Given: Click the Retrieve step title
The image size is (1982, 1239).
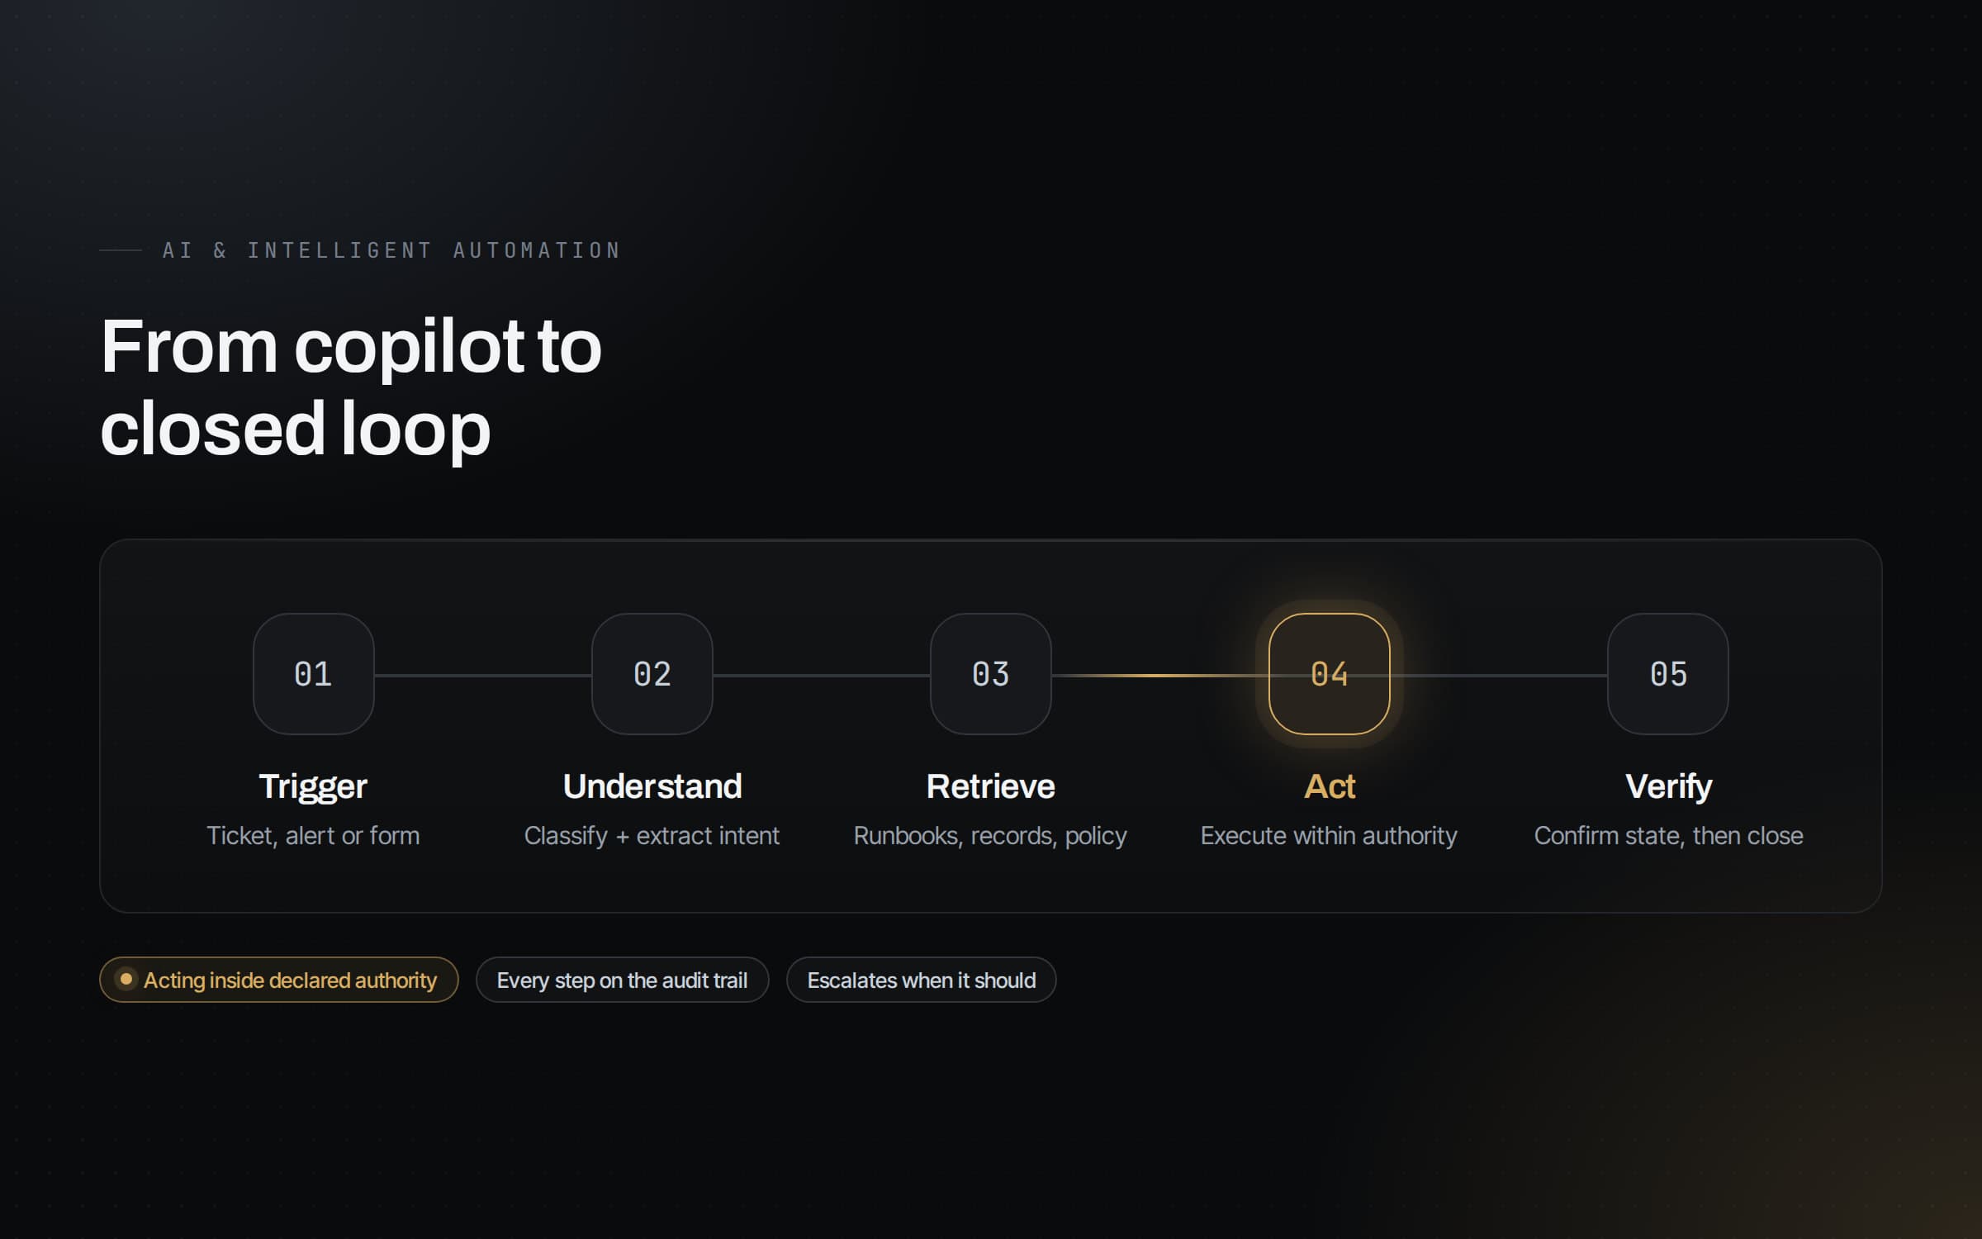Looking at the screenshot, I should pos(990,786).
